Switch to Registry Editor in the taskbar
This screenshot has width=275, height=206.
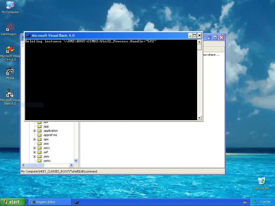coord(50,202)
